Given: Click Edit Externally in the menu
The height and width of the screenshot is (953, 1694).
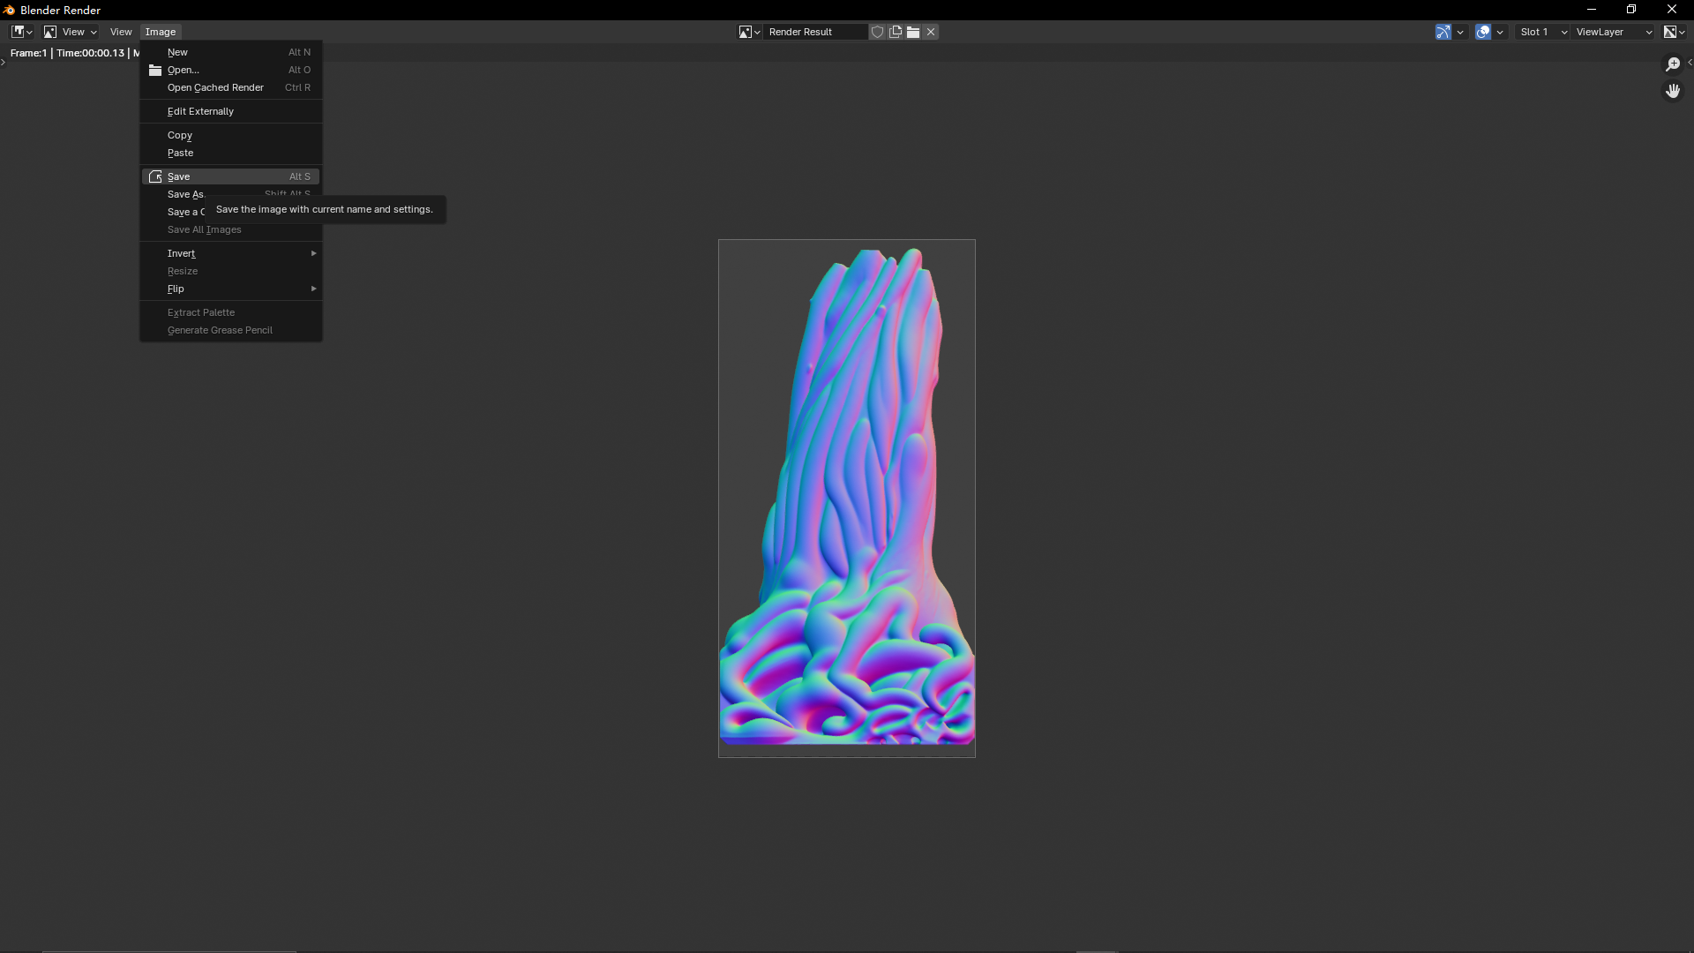Looking at the screenshot, I should (201, 111).
